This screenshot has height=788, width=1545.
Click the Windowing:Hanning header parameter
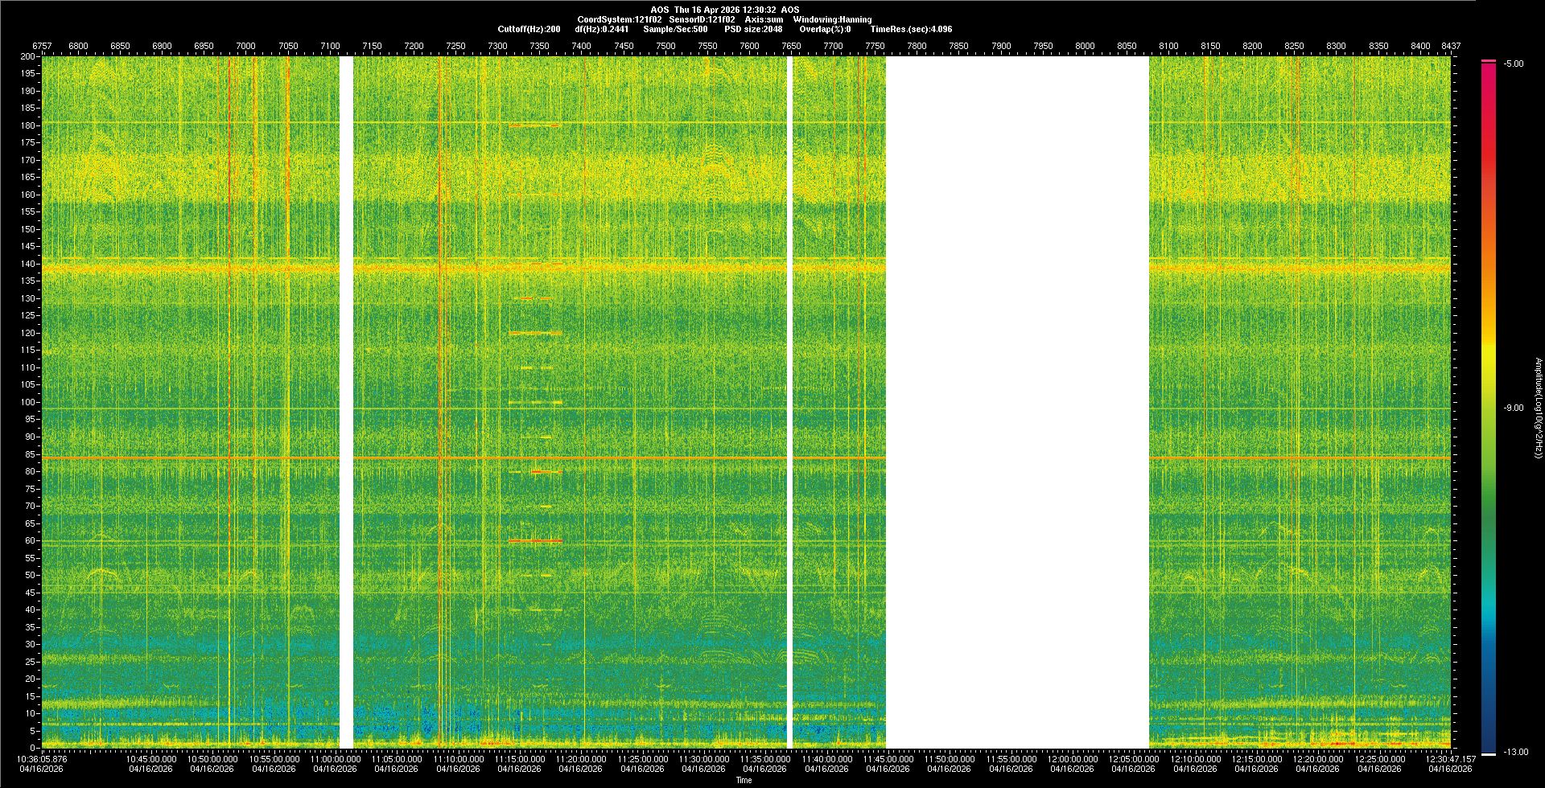(832, 19)
